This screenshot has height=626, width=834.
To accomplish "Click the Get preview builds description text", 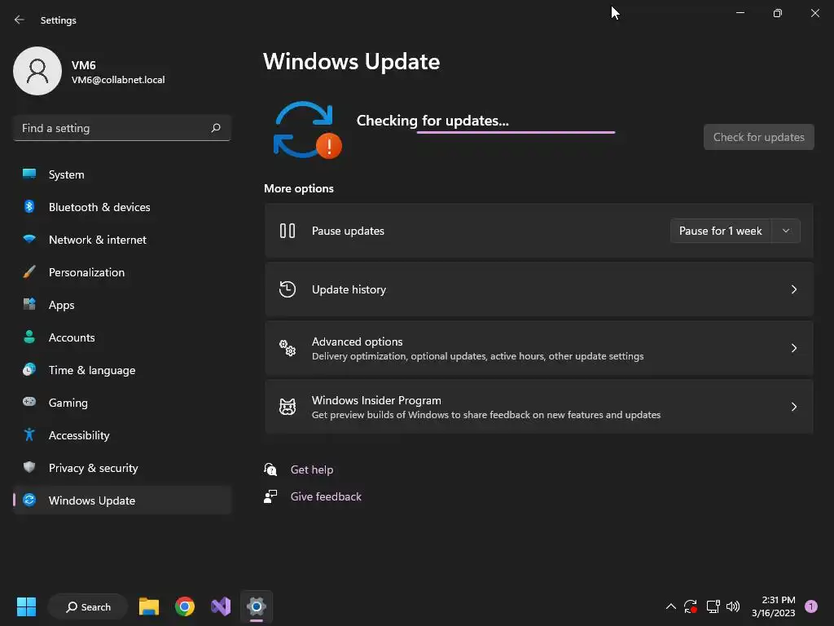I will 486,415.
